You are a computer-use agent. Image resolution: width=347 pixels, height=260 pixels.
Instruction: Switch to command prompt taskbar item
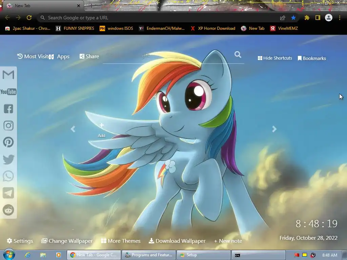click(258, 255)
